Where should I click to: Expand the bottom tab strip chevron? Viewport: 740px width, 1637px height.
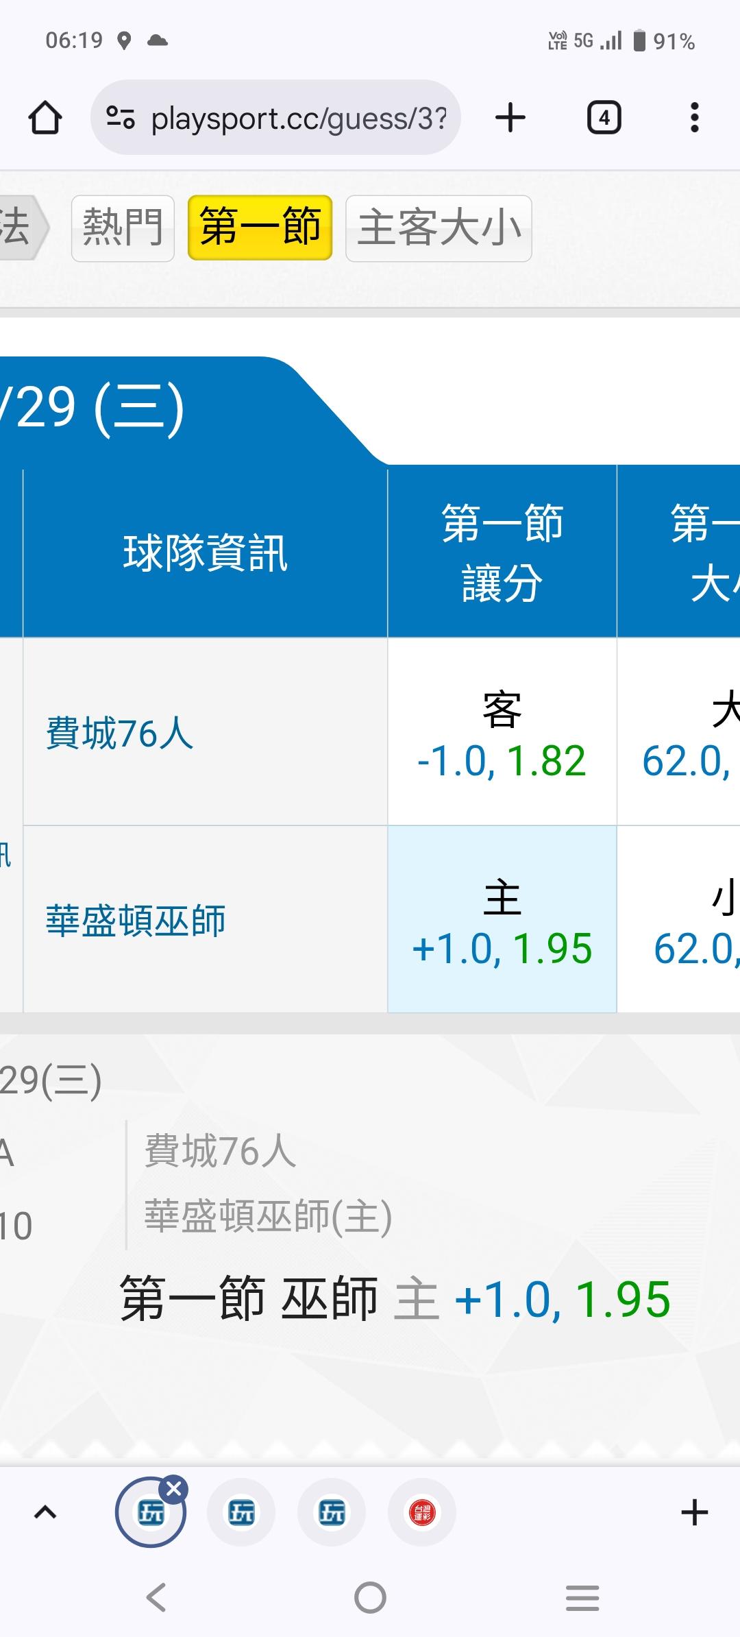[x=45, y=1512]
